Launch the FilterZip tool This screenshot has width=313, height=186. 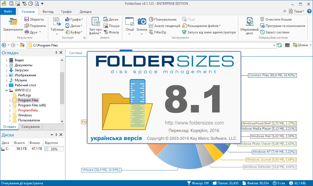pyautogui.click(x=158, y=32)
